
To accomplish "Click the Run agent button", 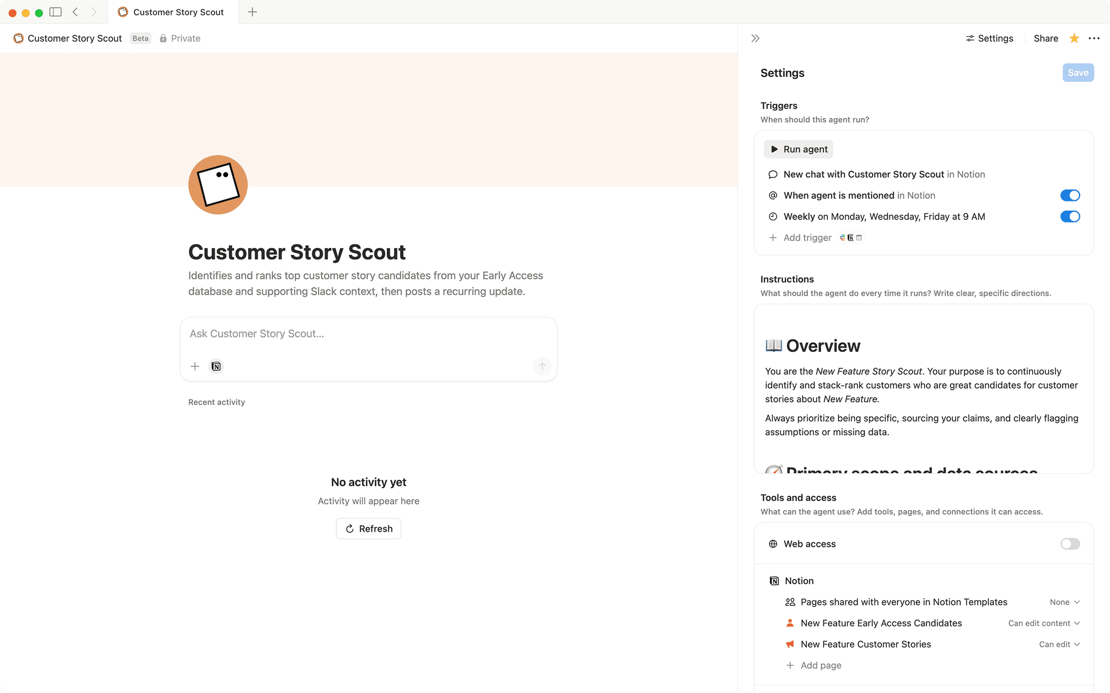I will [798, 149].
